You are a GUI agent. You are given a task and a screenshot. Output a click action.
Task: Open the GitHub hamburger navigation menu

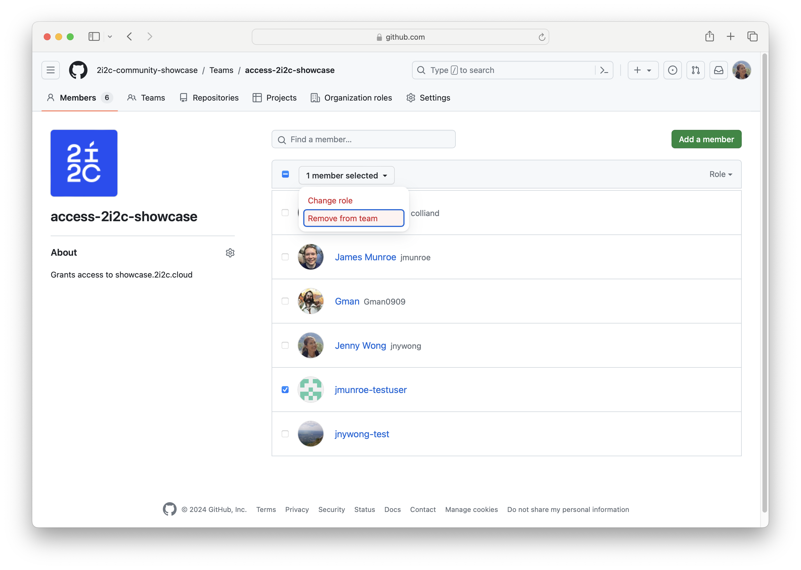tap(51, 70)
